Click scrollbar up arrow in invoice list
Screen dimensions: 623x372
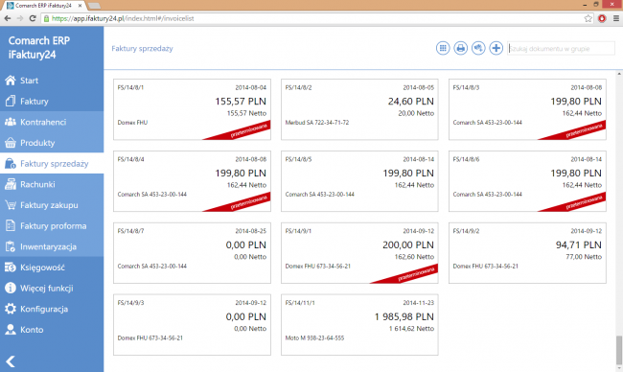[619, 74]
